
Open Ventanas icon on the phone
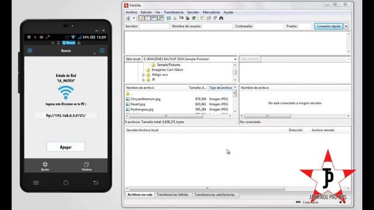[x=86, y=166]
